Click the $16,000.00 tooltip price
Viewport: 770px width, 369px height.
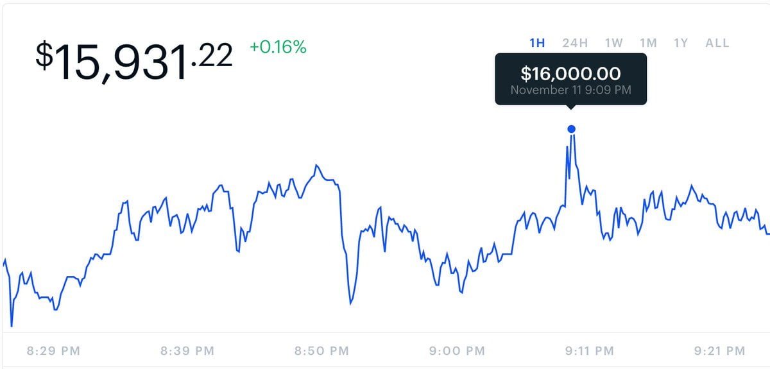tap(570, 73)
